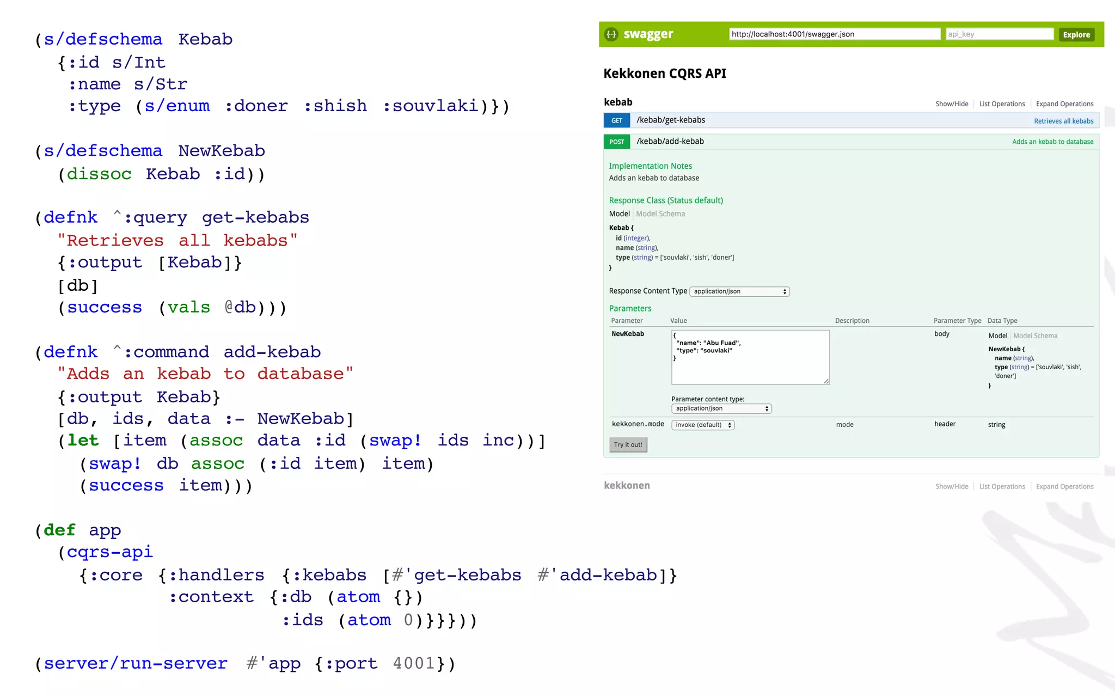The height and width of the screenshot is (697, 1115).
Task: Click the Try it out! button
Action: click(x=628, y=444)
